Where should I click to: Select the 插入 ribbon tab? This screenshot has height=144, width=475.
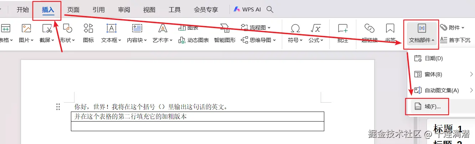48,10
